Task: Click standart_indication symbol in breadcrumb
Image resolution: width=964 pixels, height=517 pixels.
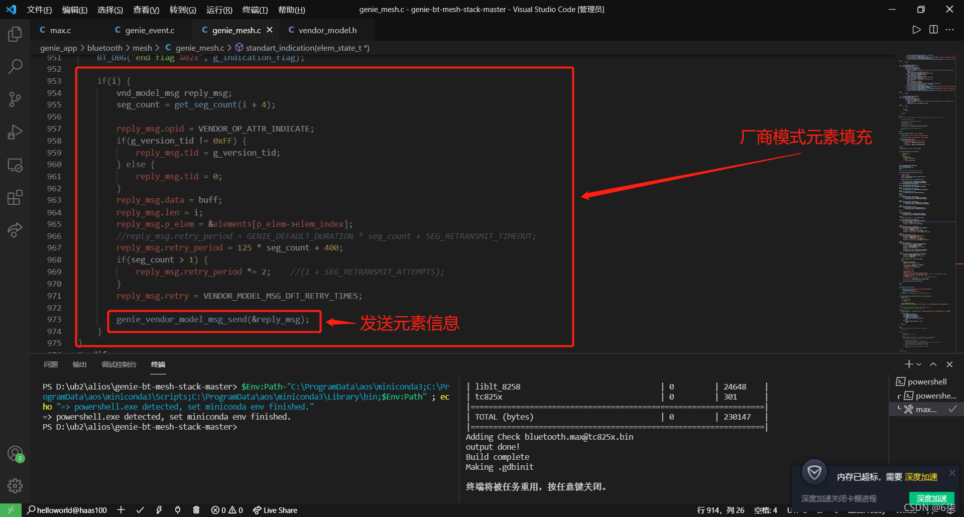Action: (x=307, y=48)
